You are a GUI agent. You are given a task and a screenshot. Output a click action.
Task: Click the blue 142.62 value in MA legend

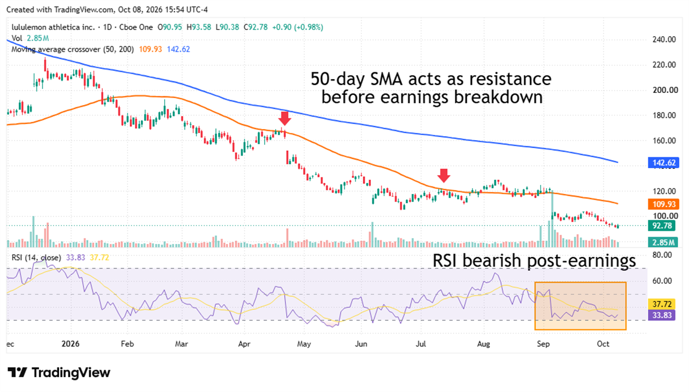point(179,49)
